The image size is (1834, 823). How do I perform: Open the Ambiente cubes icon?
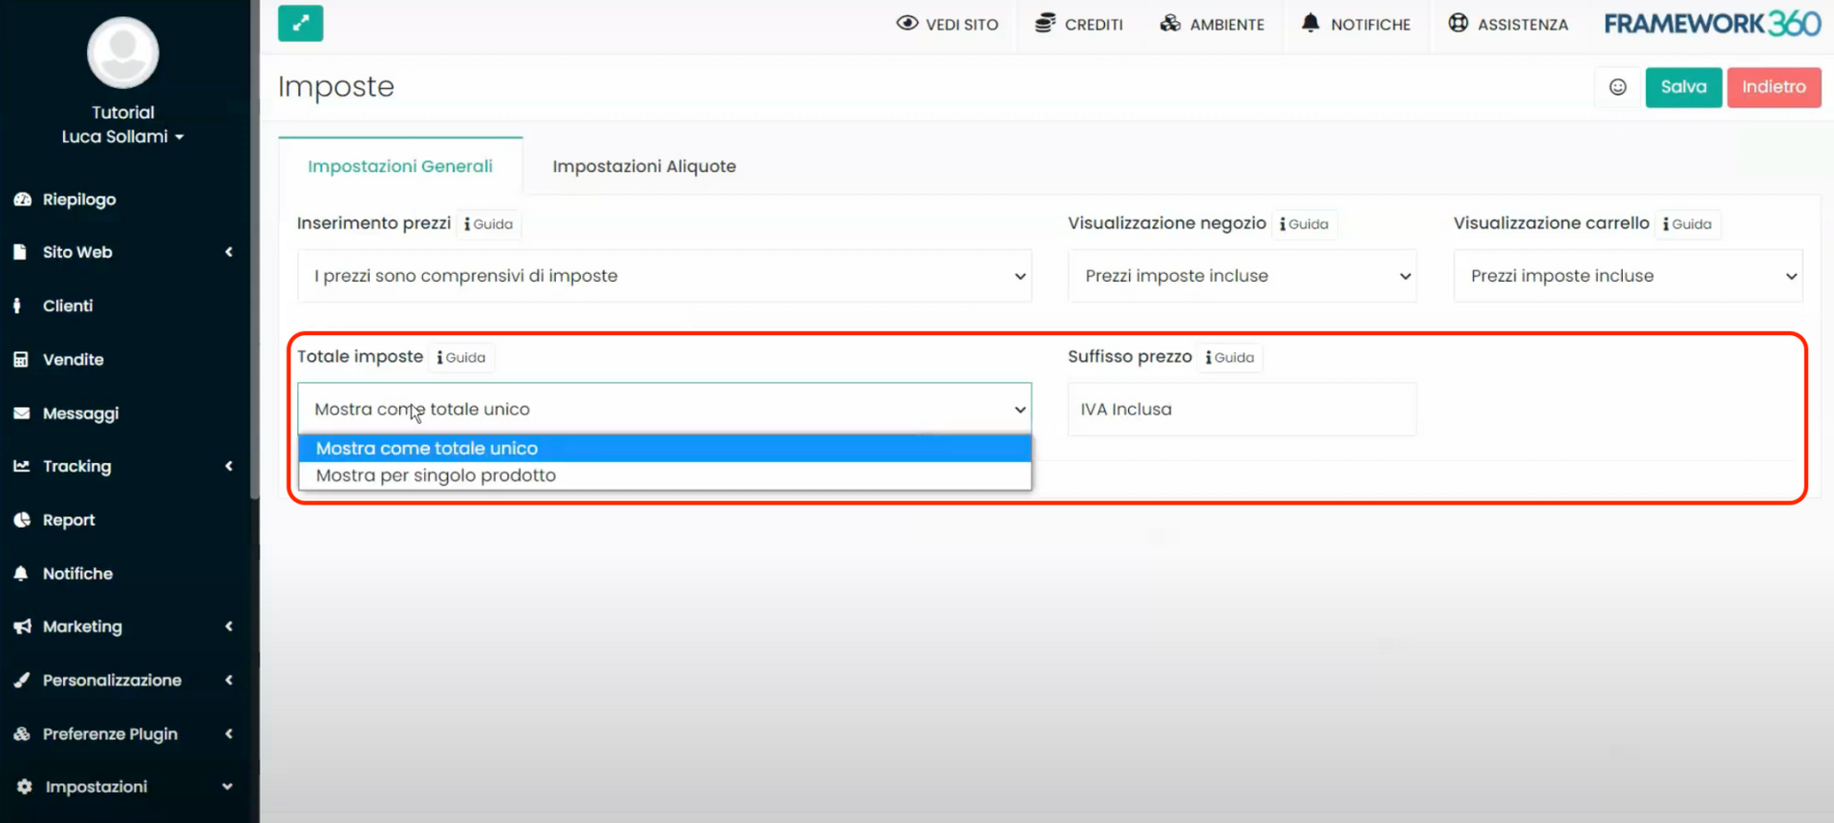point(1170,23)
